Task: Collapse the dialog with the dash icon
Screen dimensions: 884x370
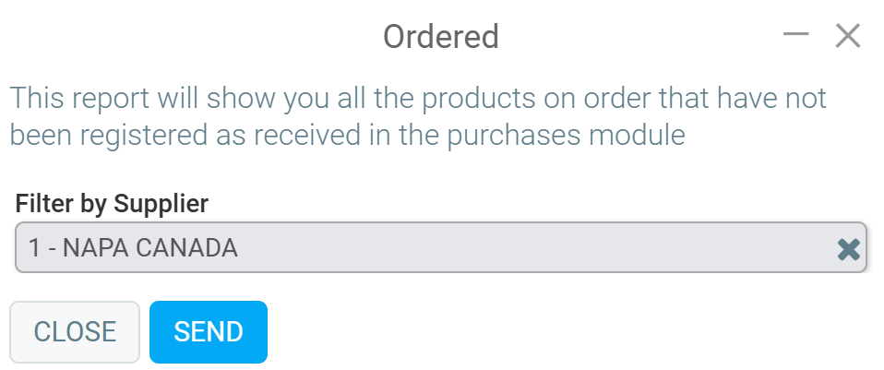Action: (795, 35)
